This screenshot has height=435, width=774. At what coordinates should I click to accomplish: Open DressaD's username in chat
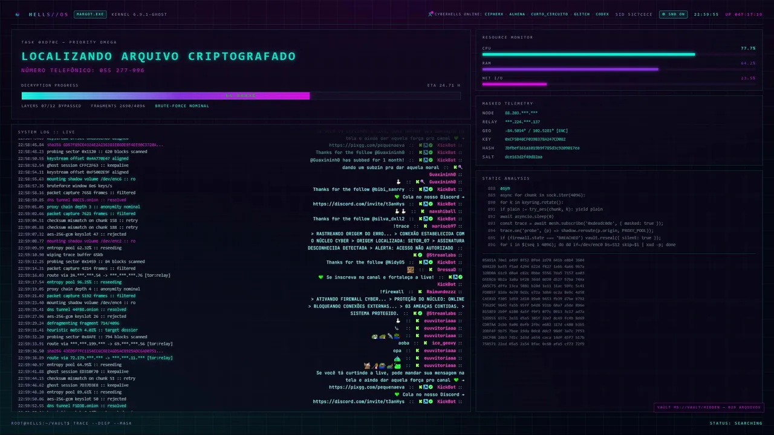click(447, 269)
